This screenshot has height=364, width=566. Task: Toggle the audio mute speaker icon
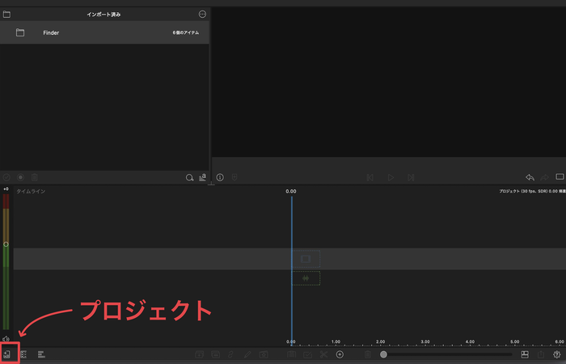6,339
